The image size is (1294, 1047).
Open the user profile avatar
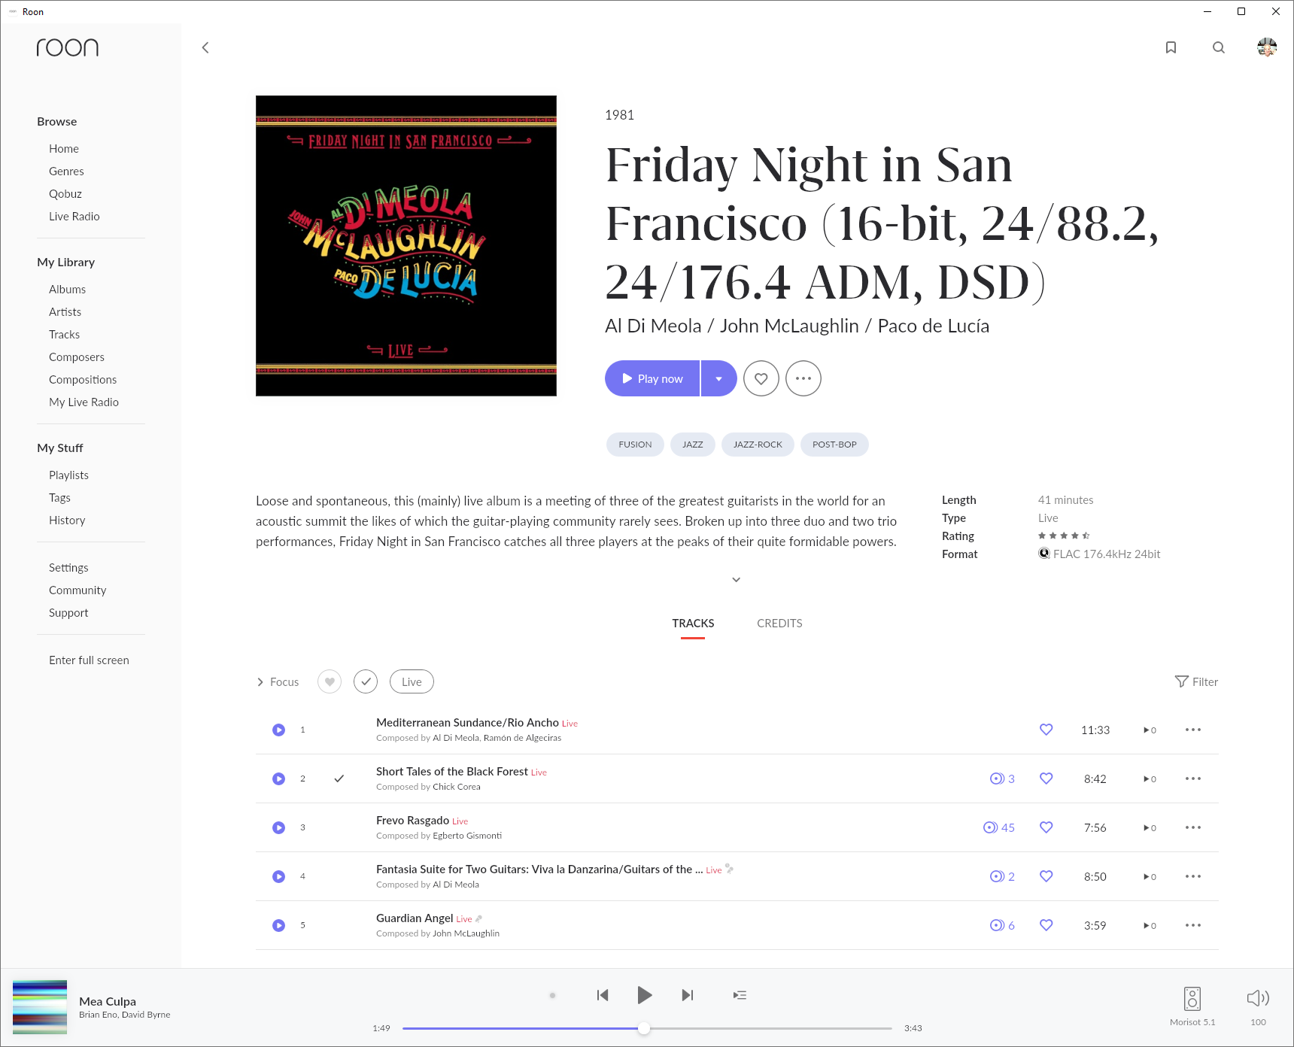pyautogui.click(x=1267, y=47)
